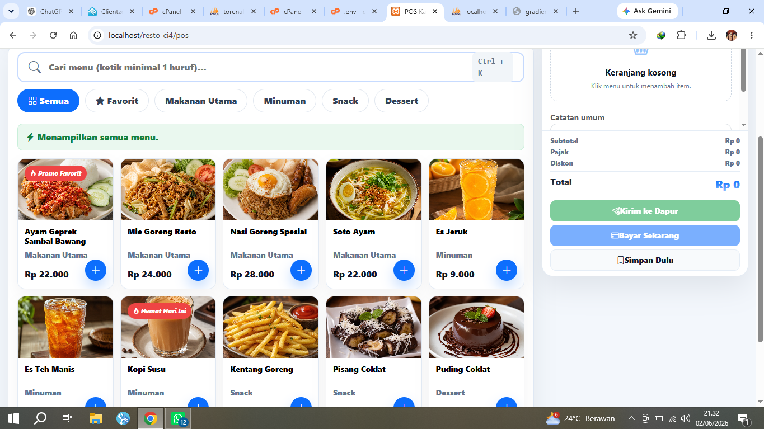Expand the tab search dropdown arrow
Screen dimensions: 764x429
[x=11, y=11]
